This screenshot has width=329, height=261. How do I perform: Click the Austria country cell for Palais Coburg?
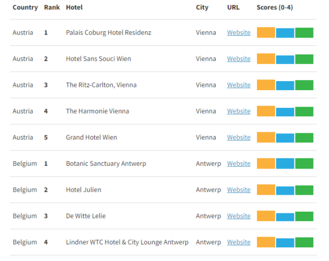tap(23, 32)
